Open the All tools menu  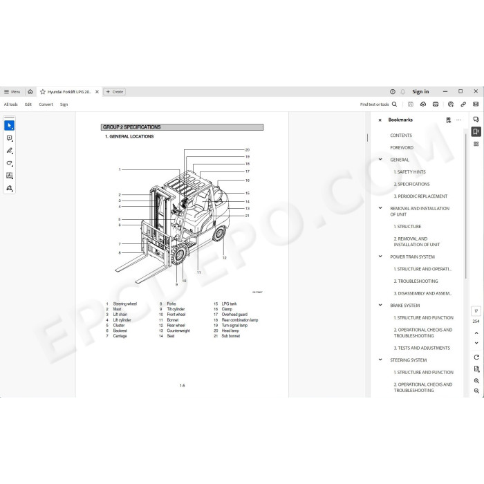pyautogui.click(x=11, y=104)
